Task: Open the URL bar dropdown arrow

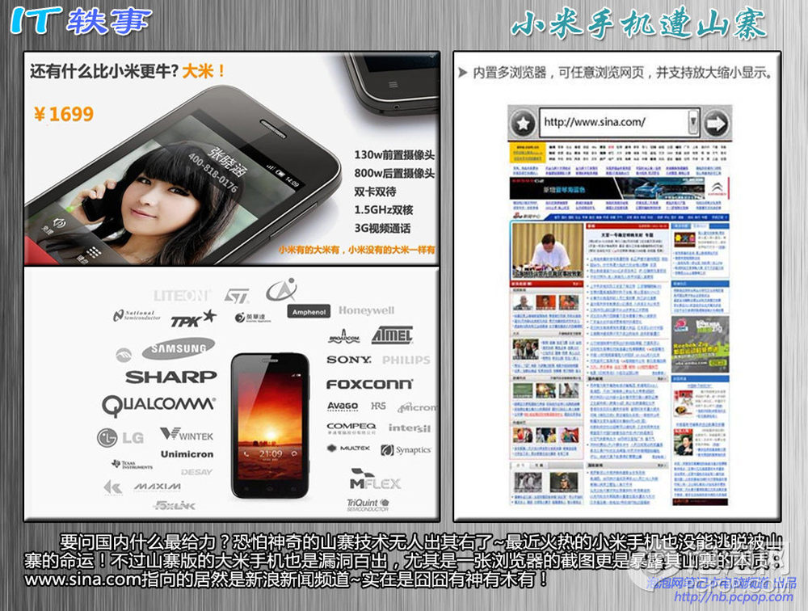Action: pos(692,122)
